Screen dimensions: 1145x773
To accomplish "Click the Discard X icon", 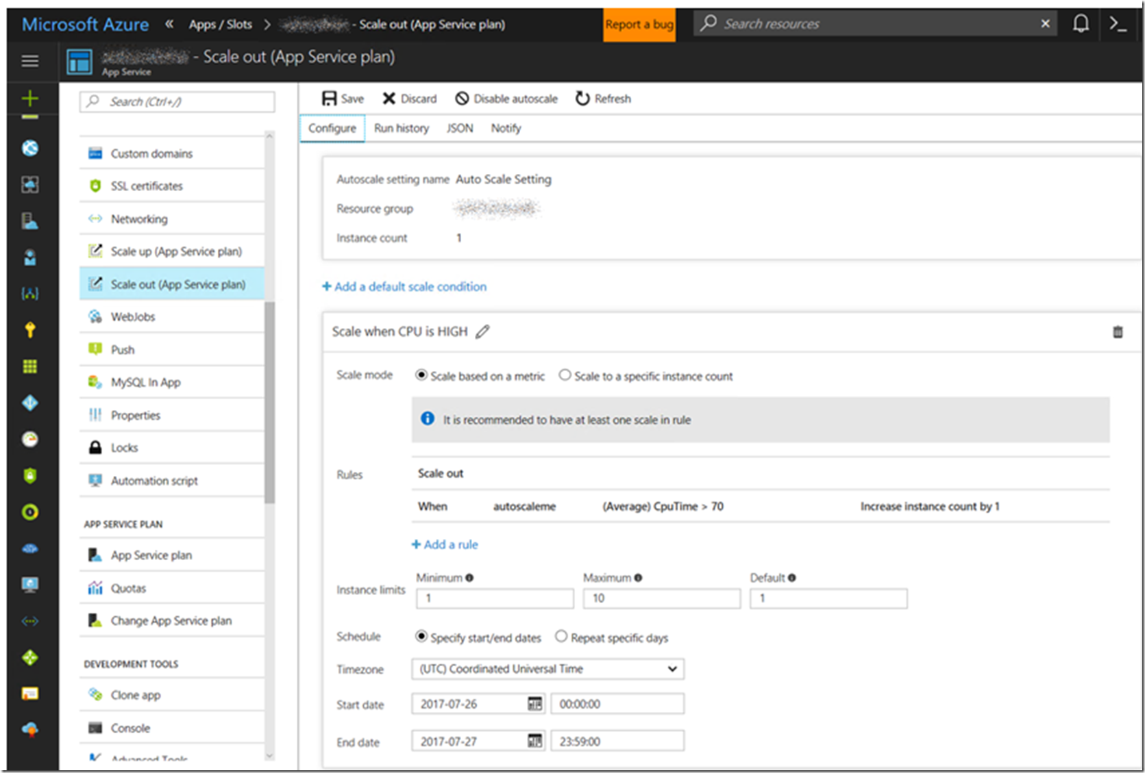I will pos(389,99).
